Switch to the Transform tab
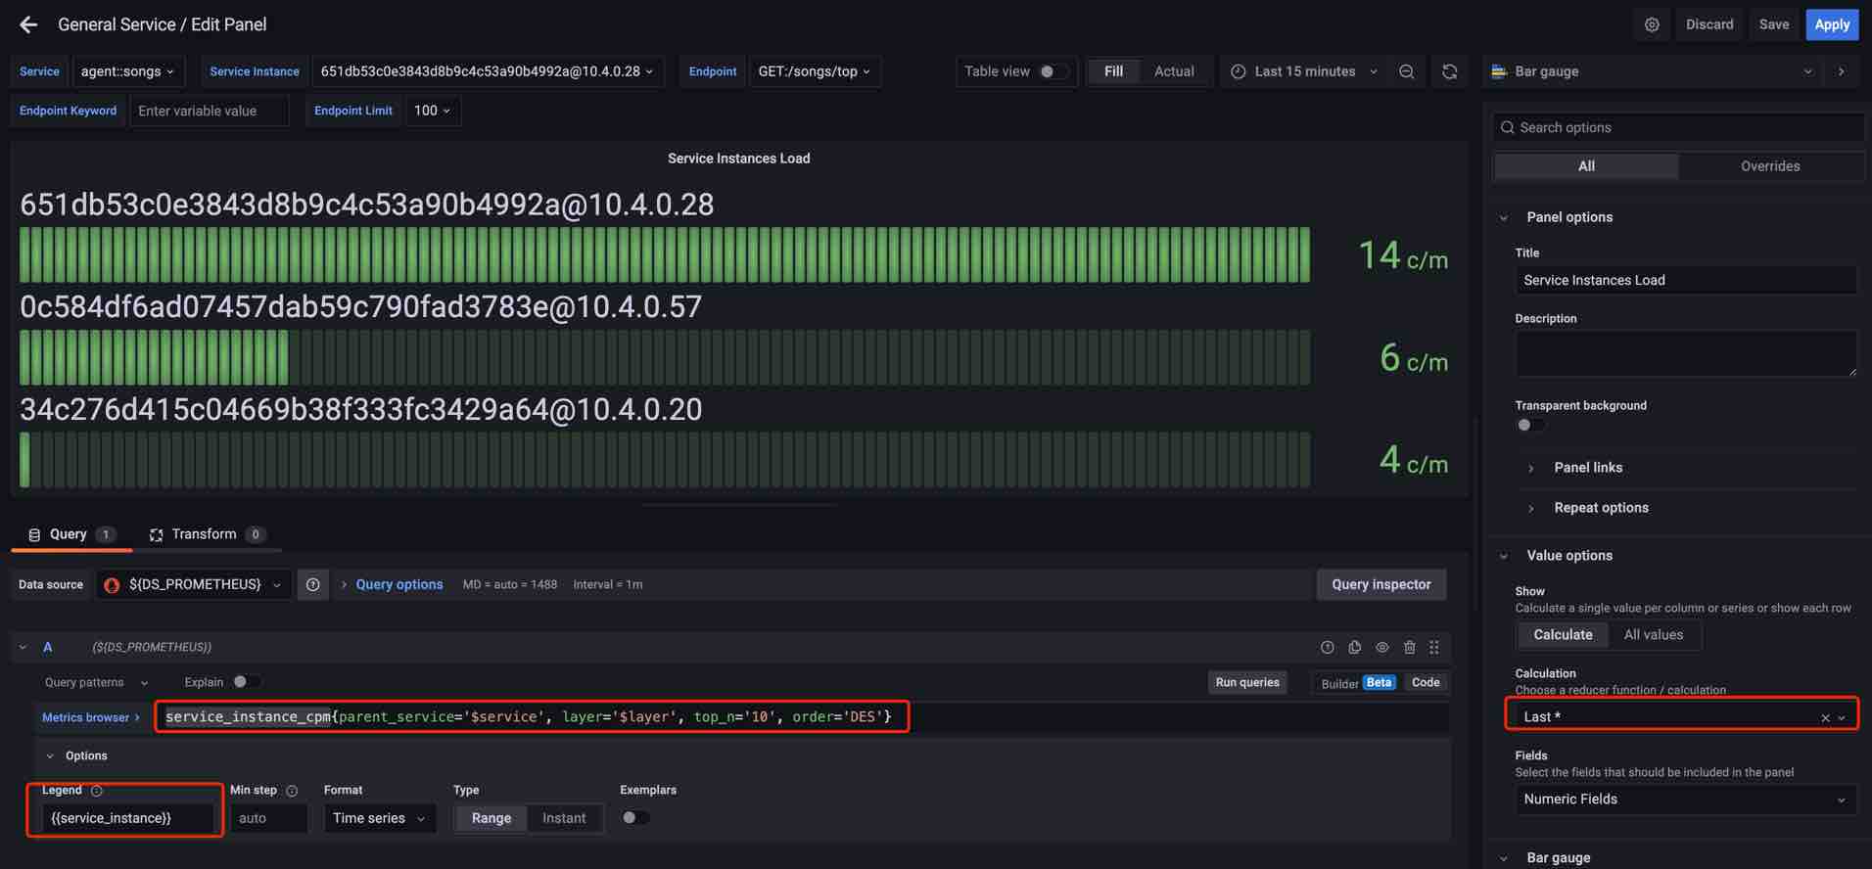Screen dimensions: 1872x869 (x=204, y=534)
